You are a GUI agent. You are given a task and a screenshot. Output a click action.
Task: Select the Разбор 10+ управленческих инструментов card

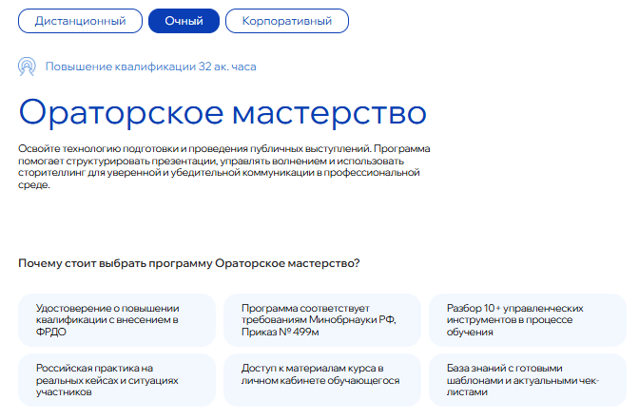coord(527,320)
